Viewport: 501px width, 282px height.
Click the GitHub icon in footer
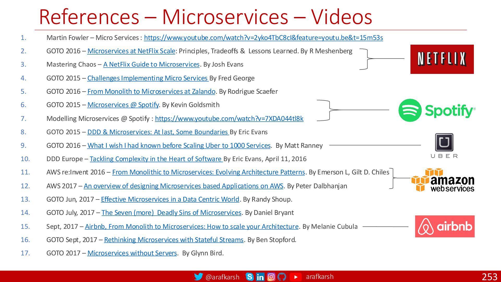282,277
